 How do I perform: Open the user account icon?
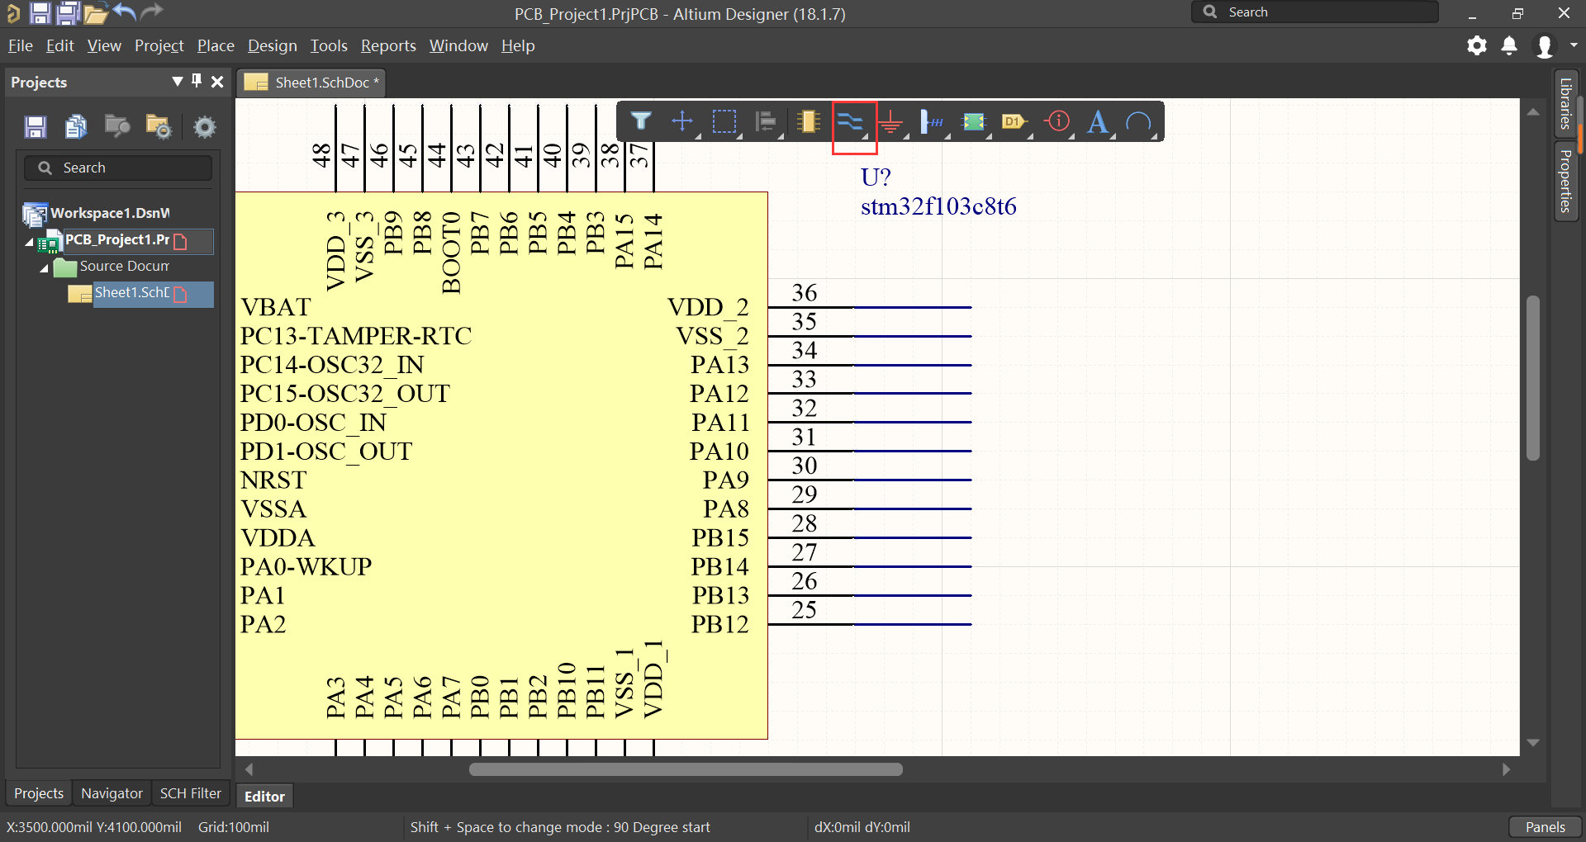pos(1544,46)
